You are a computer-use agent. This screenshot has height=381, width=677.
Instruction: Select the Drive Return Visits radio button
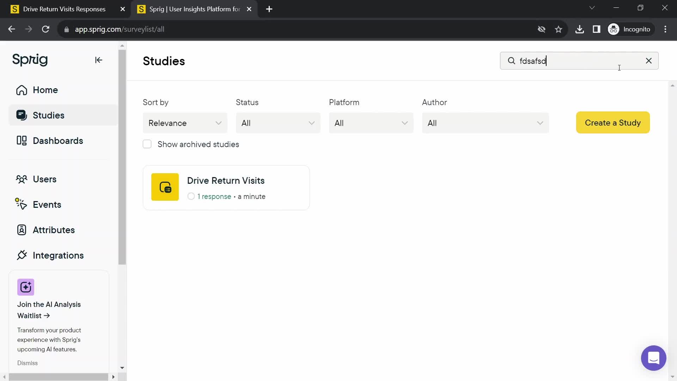(x=191, y=196)
